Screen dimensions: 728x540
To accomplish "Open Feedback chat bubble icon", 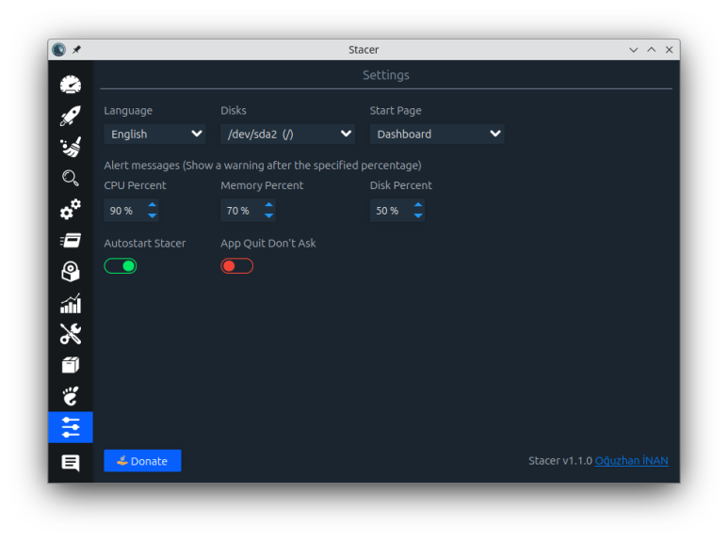I will click(71, 463).
